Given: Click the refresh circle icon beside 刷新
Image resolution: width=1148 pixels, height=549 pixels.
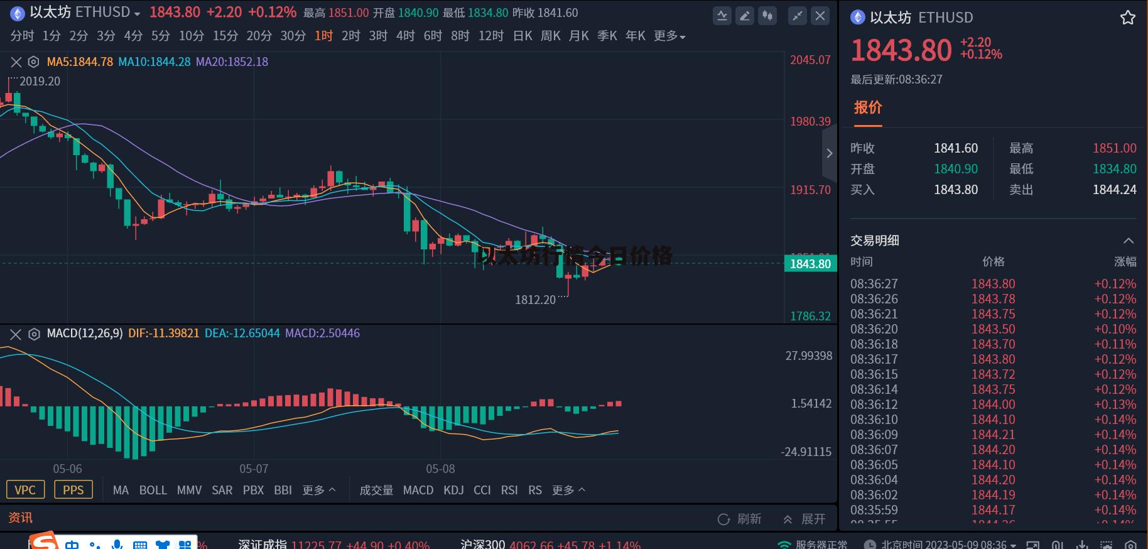Looking at the screenshot, I should (723, 519).
